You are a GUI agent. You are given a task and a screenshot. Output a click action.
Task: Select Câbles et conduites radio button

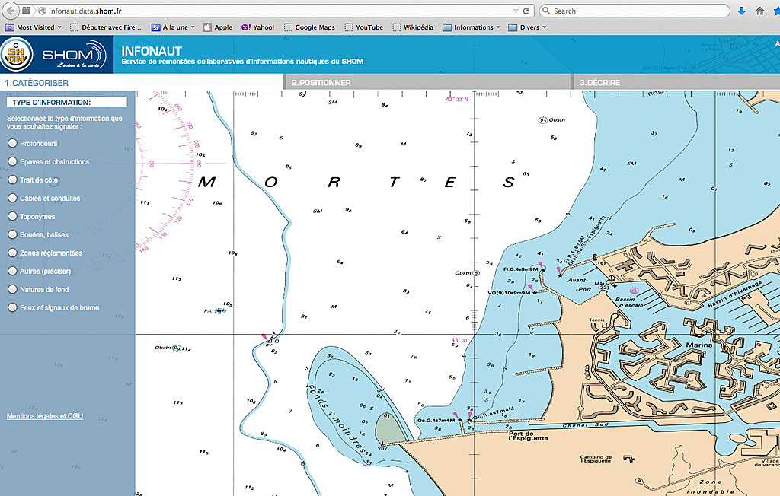pyautogui.click(x=12, y=198)
